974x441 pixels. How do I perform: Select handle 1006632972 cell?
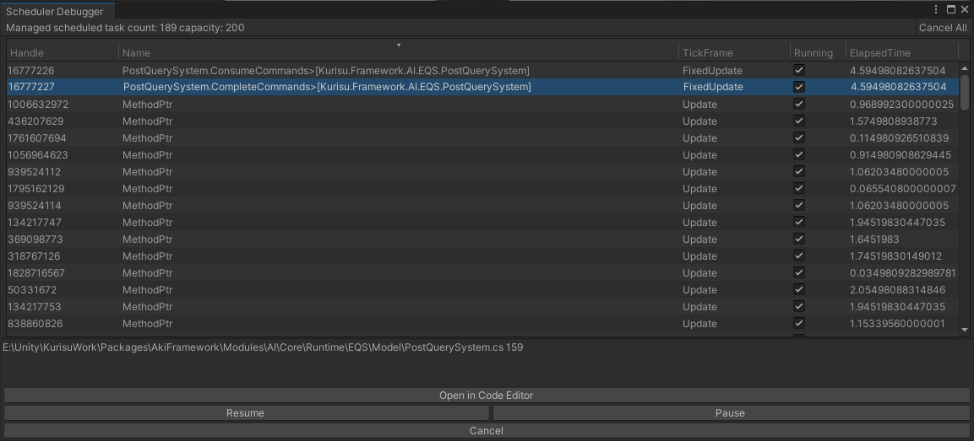tap(38, 105)
